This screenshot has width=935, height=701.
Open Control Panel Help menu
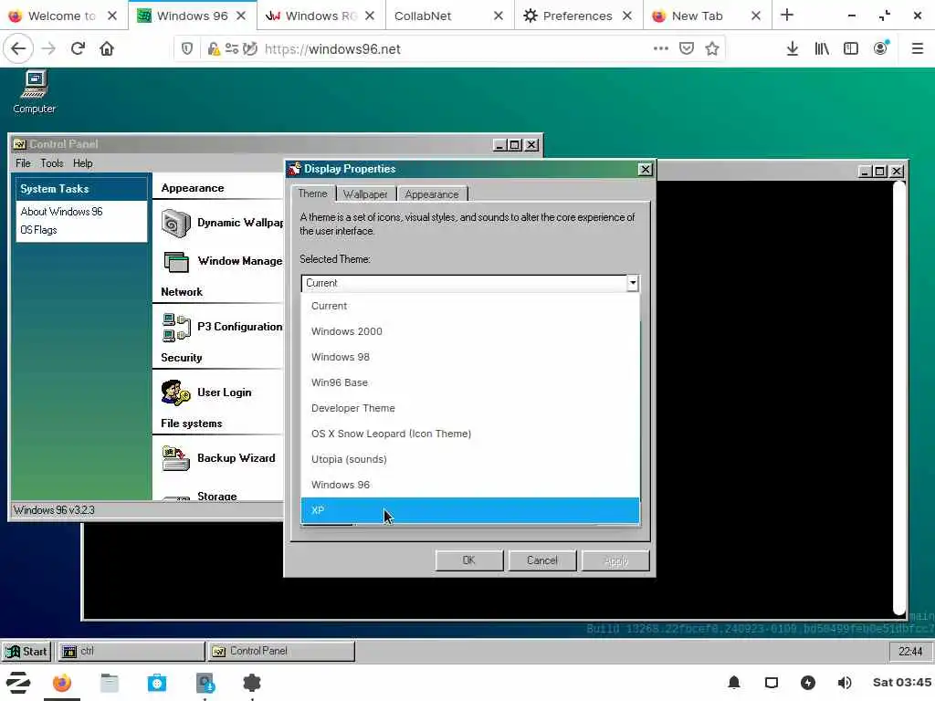tap(83, 163)
